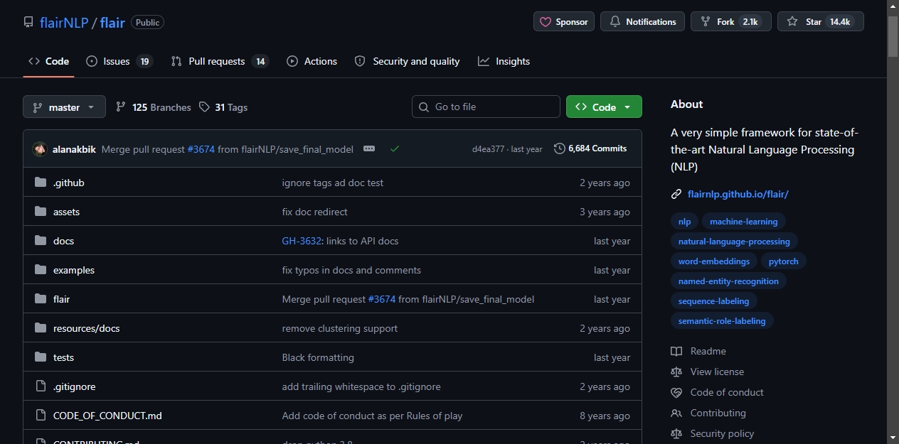Click the tag icon beside 31 Tags
This screenshot has width=899, height=444.
pos(204,107)
